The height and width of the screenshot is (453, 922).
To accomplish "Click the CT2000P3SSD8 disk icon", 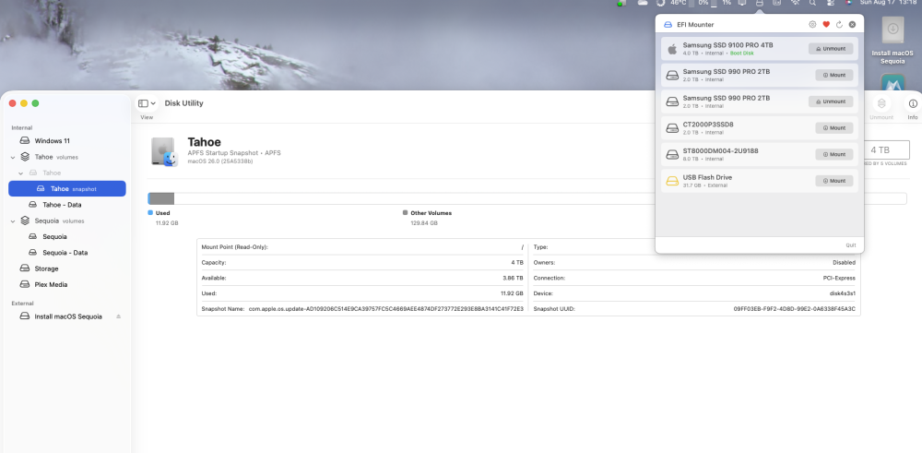I will tap(672, 127).
